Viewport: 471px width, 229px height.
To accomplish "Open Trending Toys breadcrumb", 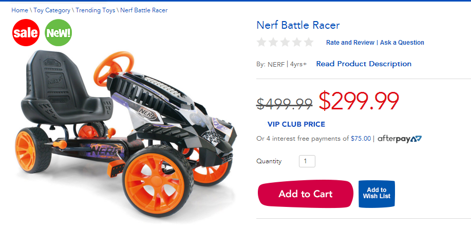I will [x=95, y=10].
